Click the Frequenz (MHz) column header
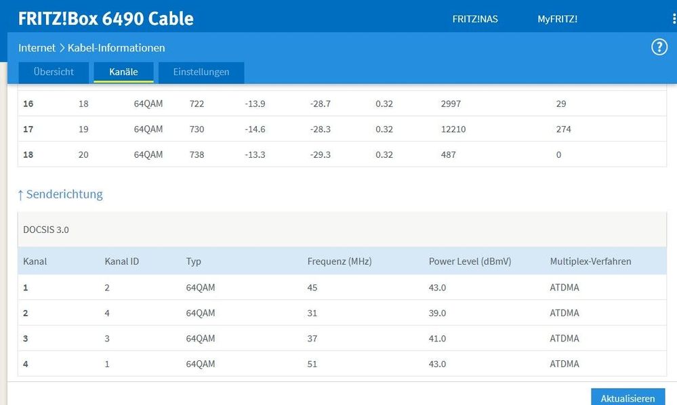 tap(340, 261)
